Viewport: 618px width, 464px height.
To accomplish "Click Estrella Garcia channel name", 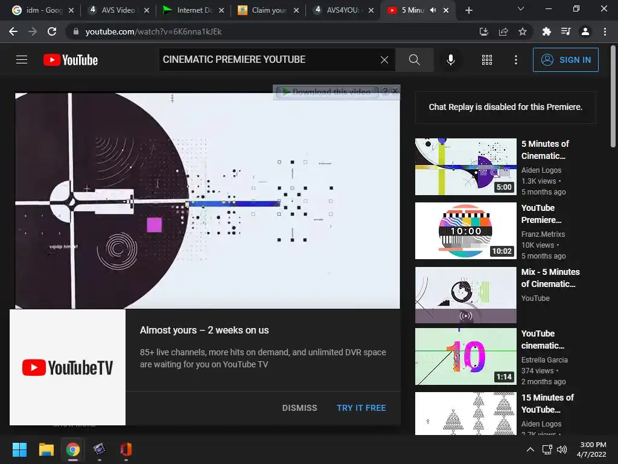I will [x=544, y=360].
